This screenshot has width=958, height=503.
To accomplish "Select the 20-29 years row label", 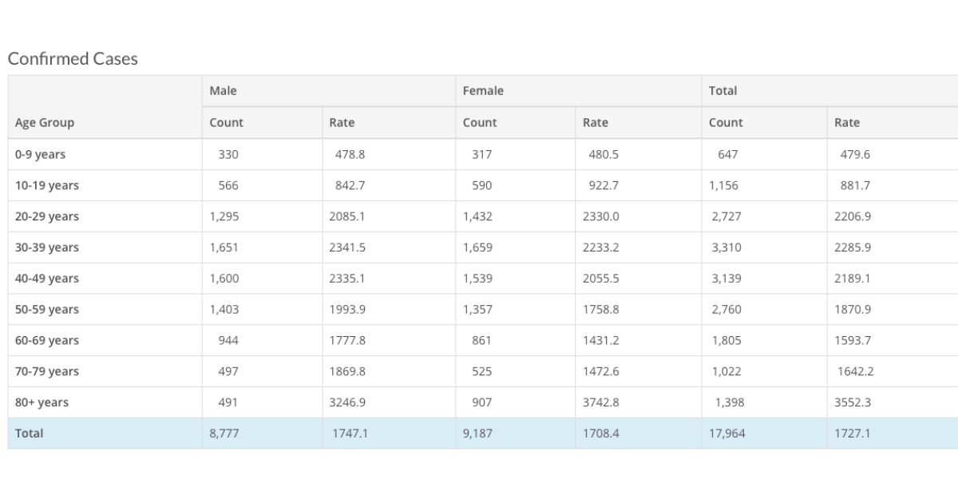I will pos(46,216).
